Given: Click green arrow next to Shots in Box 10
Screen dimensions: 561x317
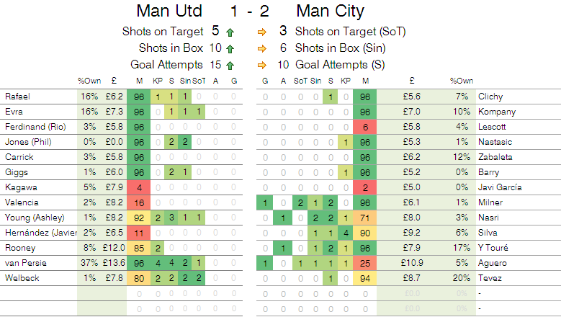Looking at the screenshot, I should pos(230,48).
